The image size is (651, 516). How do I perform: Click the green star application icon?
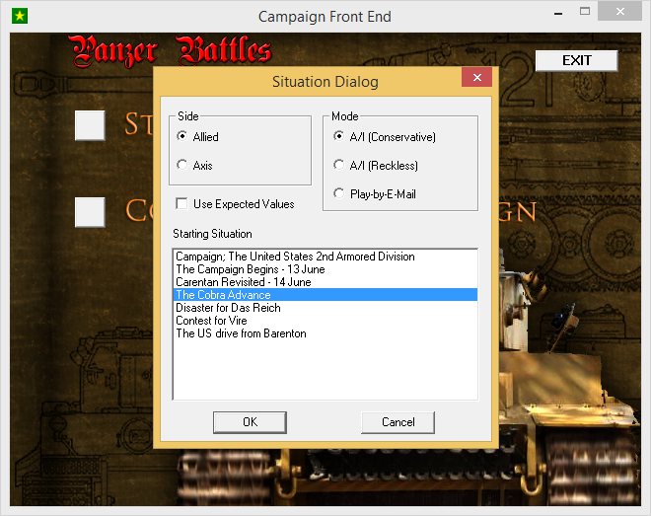[20, 16]
